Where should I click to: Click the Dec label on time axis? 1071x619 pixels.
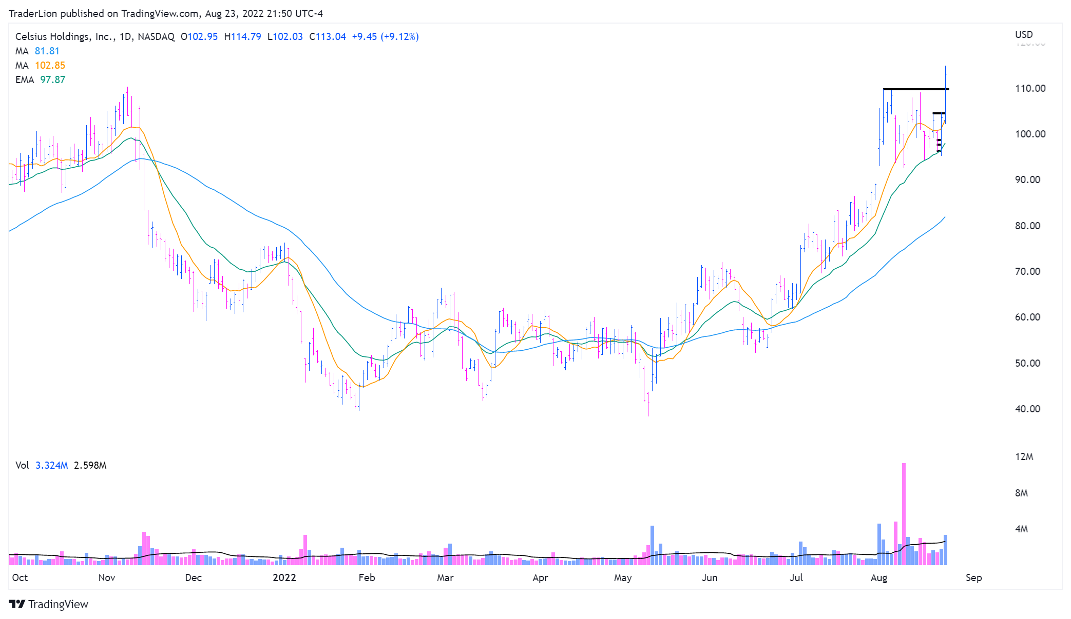pos(193,577)
